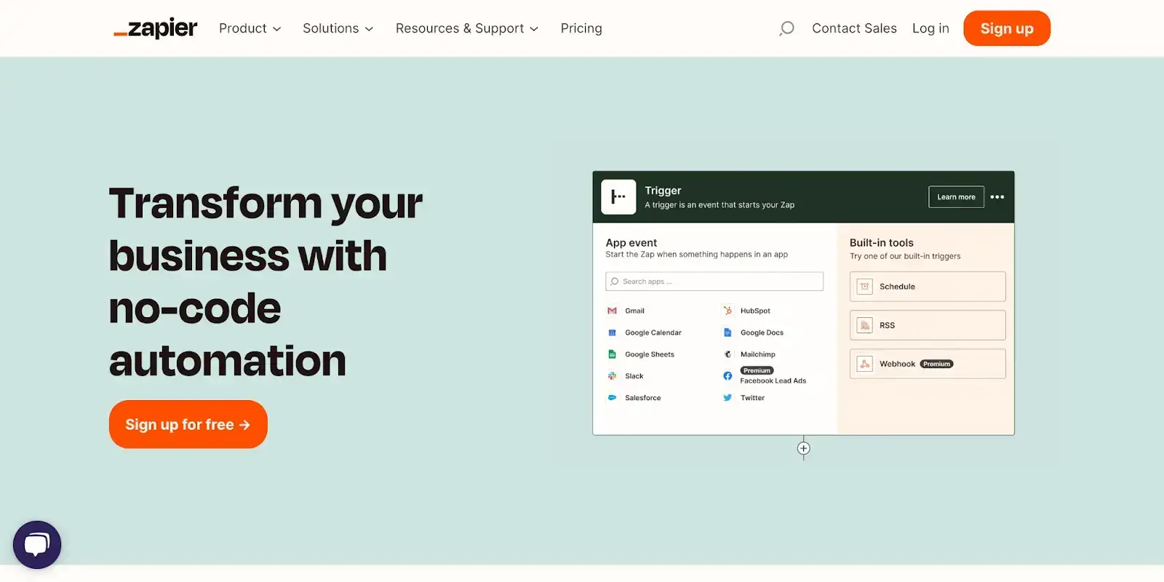Click the Zapier logo

click(x=155, y=28)
